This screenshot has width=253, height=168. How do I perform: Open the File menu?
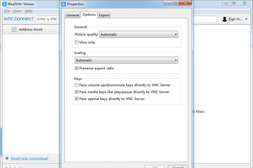7,11
